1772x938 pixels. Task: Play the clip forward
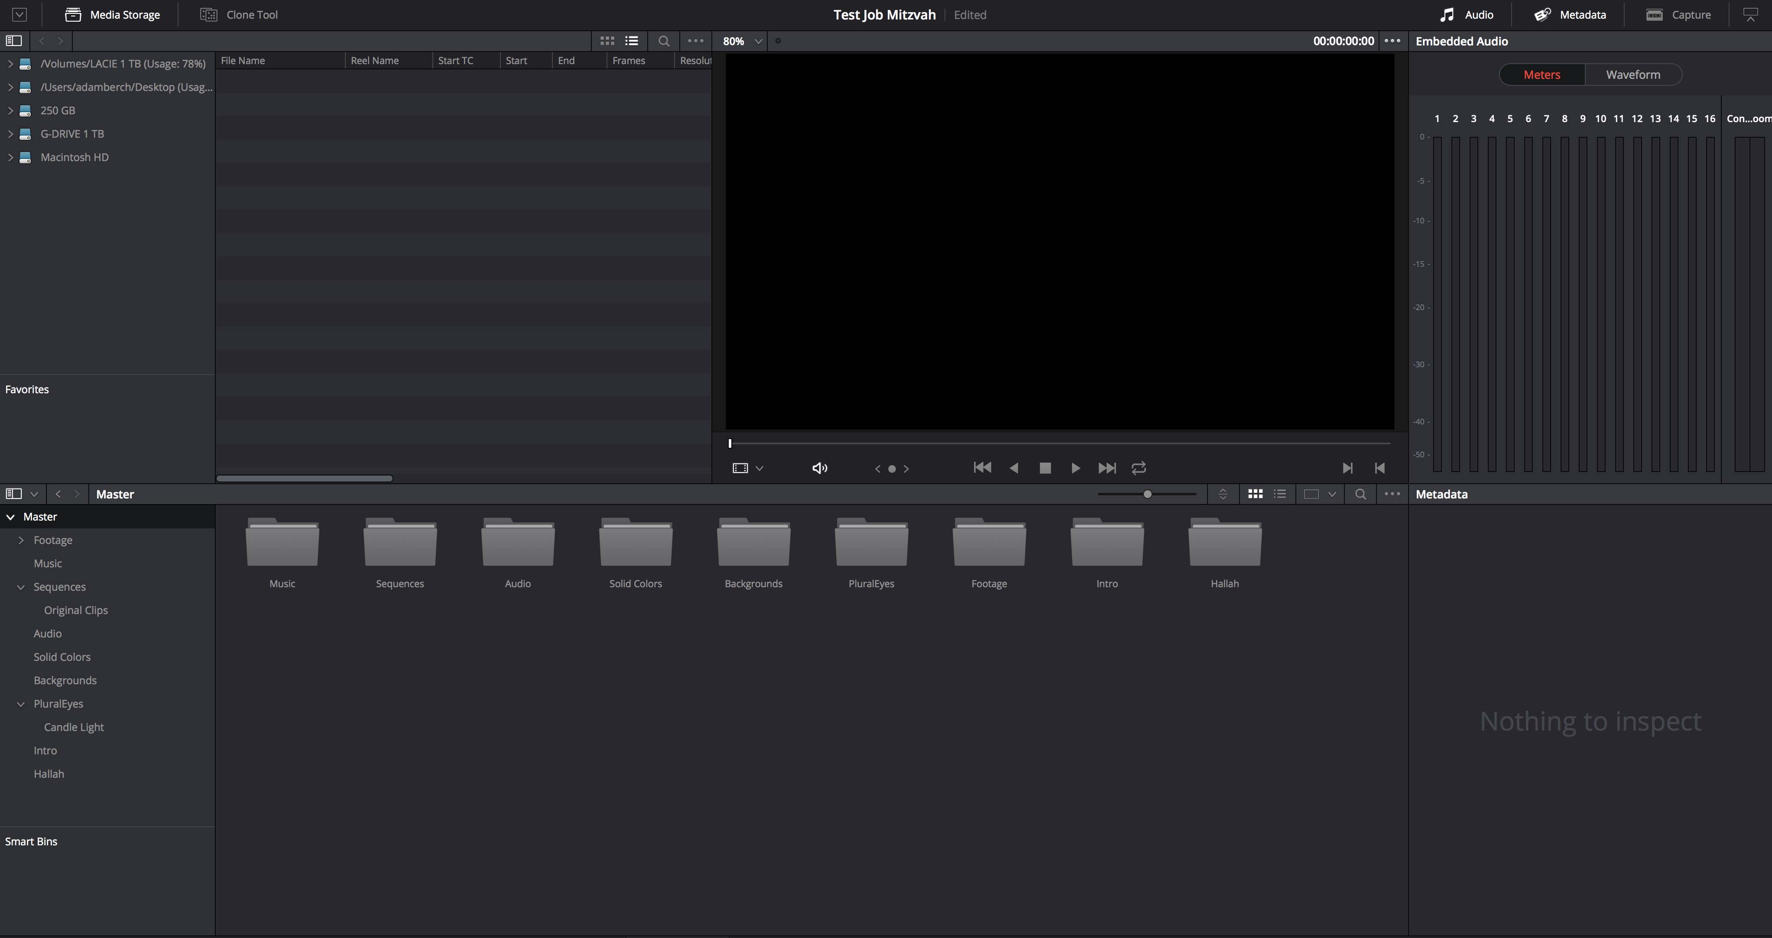[x=1076, y=468]
